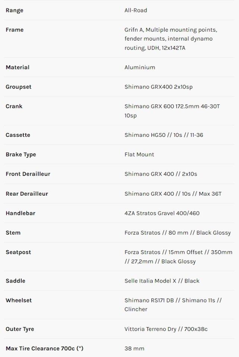Click the Seatpost row label
239x357 pixels.
click(18, 252)
